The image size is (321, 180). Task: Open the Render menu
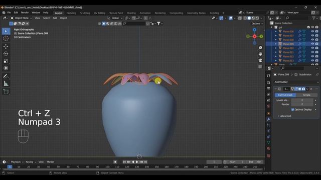click(x=25, y=12)
